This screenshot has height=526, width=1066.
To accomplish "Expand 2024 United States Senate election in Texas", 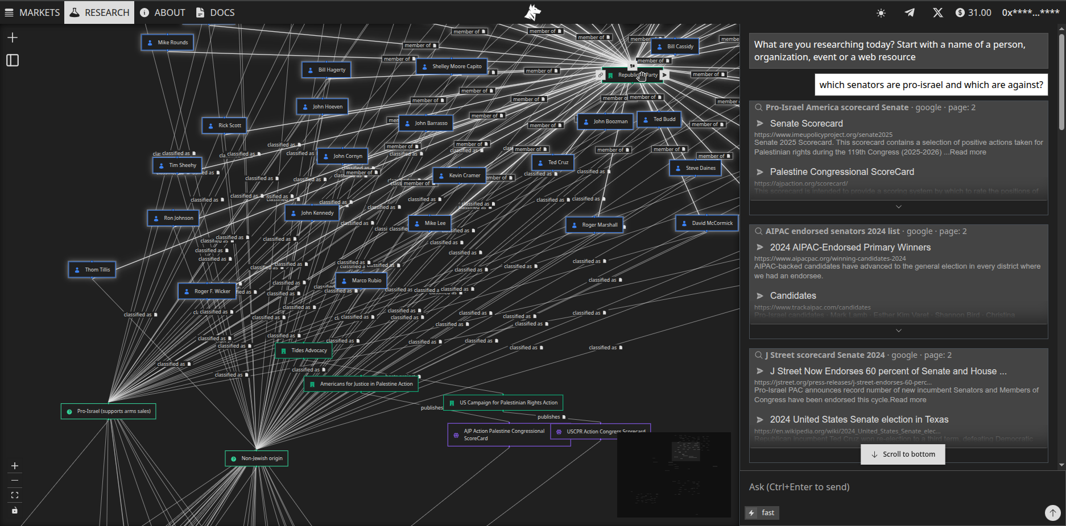I will (x=760, y=419).
